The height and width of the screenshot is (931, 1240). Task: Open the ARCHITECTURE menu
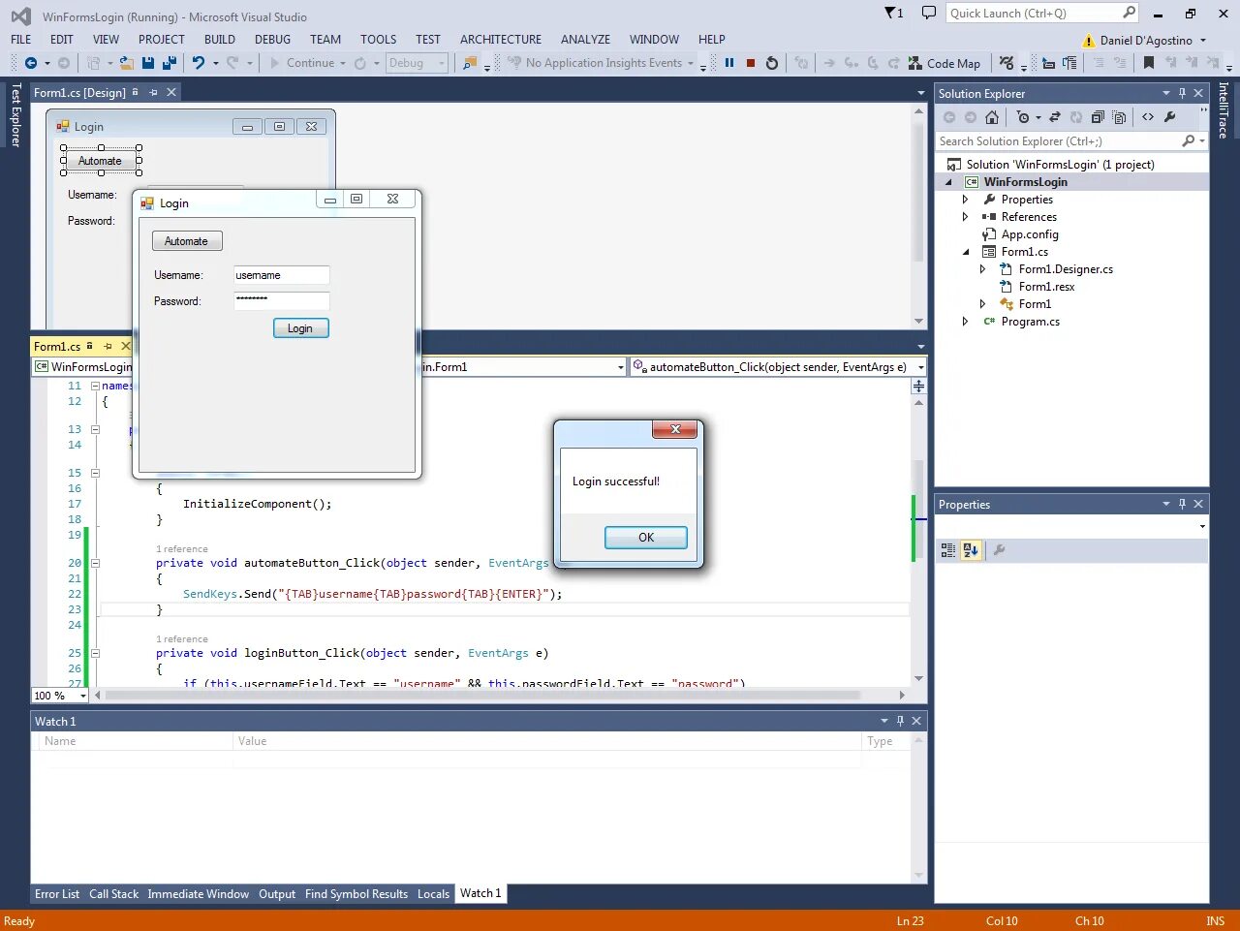pos(501,40)
